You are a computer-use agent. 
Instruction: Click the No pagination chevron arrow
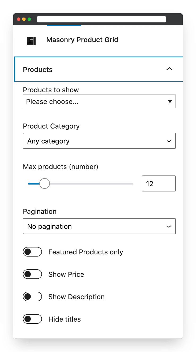pos(169,226)
